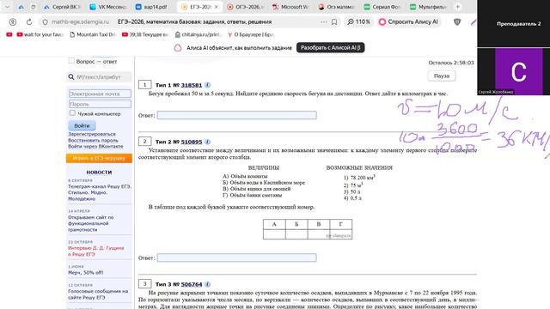Expand the tab list chevron at far left
The height and width of the screenshot is (309, 550).
click(x=7, y=7)
